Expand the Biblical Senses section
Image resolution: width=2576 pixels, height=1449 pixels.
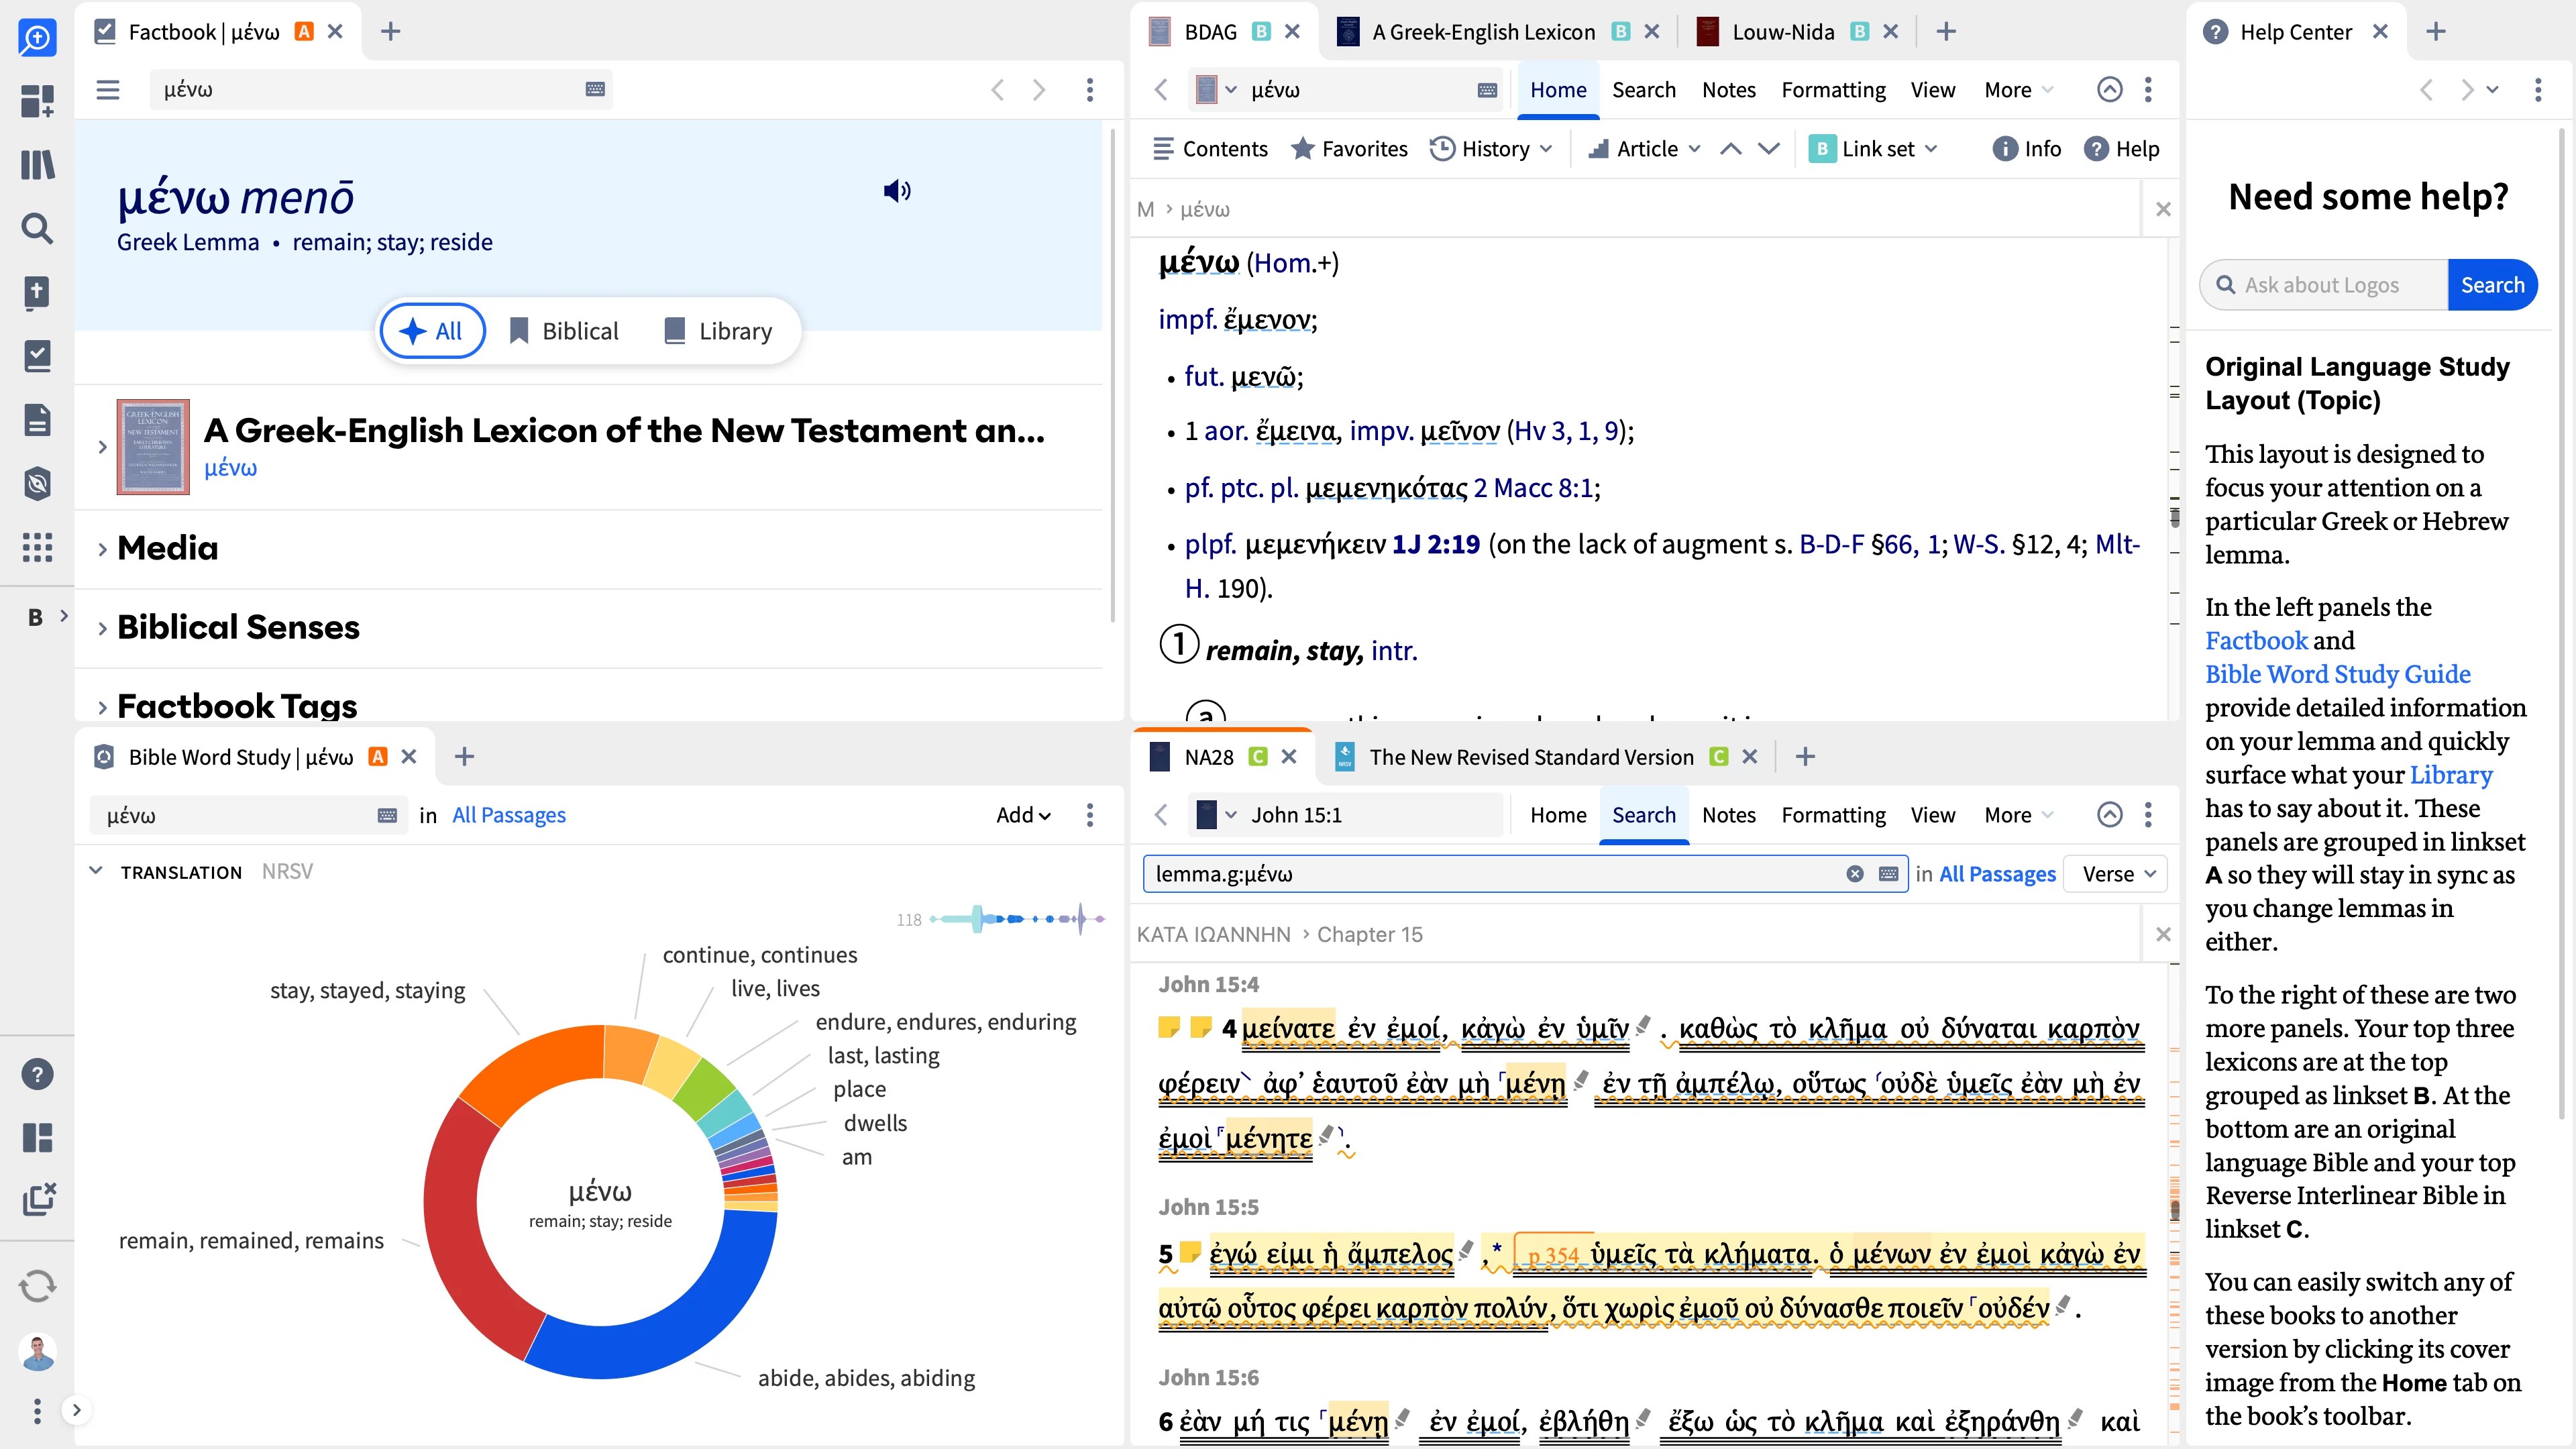pyautogui.click(x=238, y=627)
